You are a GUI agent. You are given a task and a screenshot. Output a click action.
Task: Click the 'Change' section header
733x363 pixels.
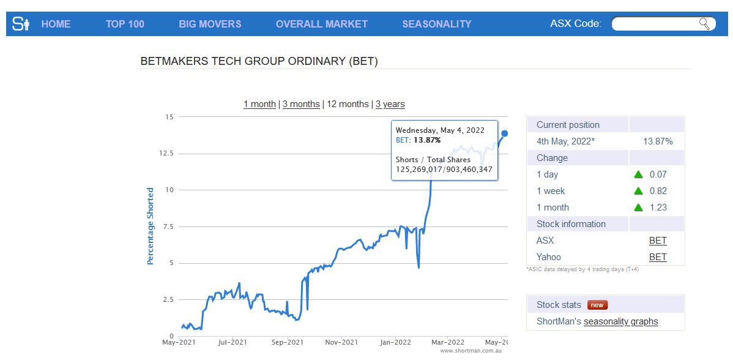[552, 158]
